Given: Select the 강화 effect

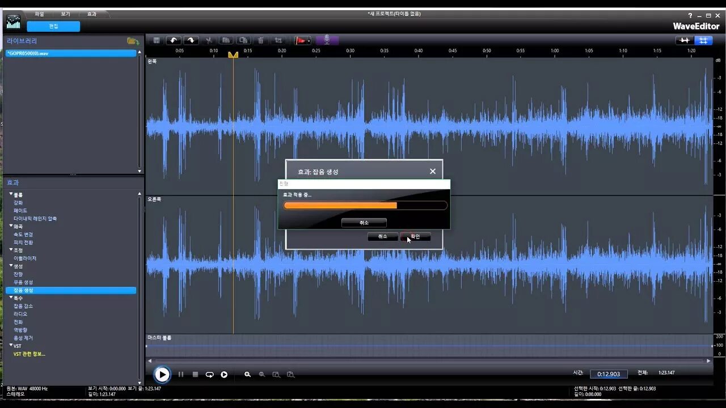Looking at the screenshot, I should coord(18,203).
